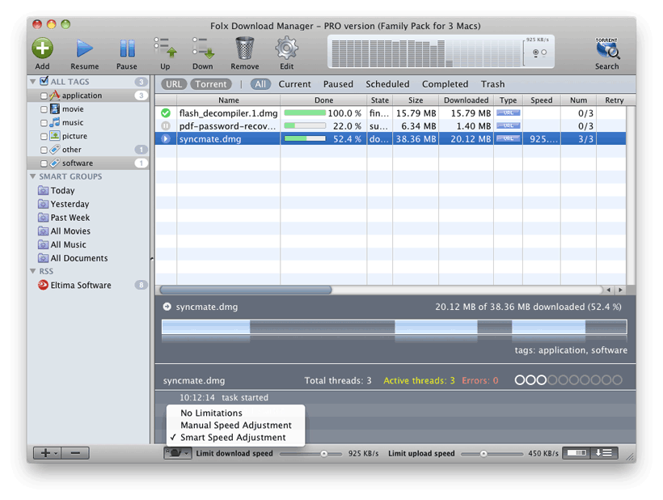This screenshot has height=500, width=663.
Task: Toggle the Torrent filter pill
Action: coord(211,84)
